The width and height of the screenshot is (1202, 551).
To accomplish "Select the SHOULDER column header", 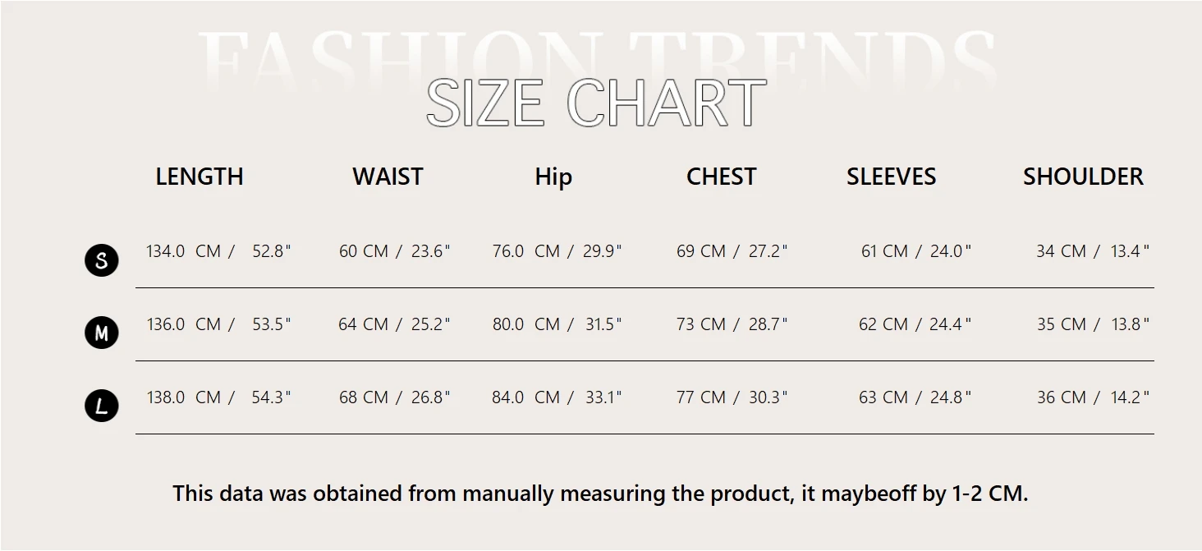I will [x=1083, y=177].
